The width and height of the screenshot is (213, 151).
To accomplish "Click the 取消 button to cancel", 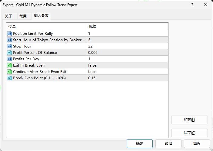I will pyautogui.click(x=168, y=144).
